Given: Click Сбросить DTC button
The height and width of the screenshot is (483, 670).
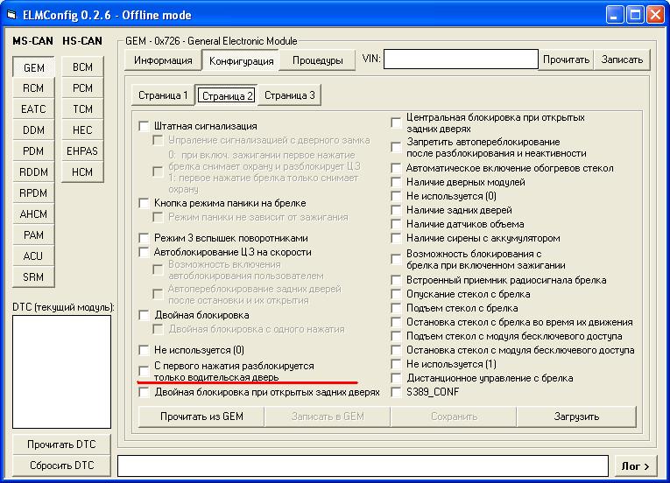Looking at the screenshot, I should pyautogui.click(x=61, y=465).
